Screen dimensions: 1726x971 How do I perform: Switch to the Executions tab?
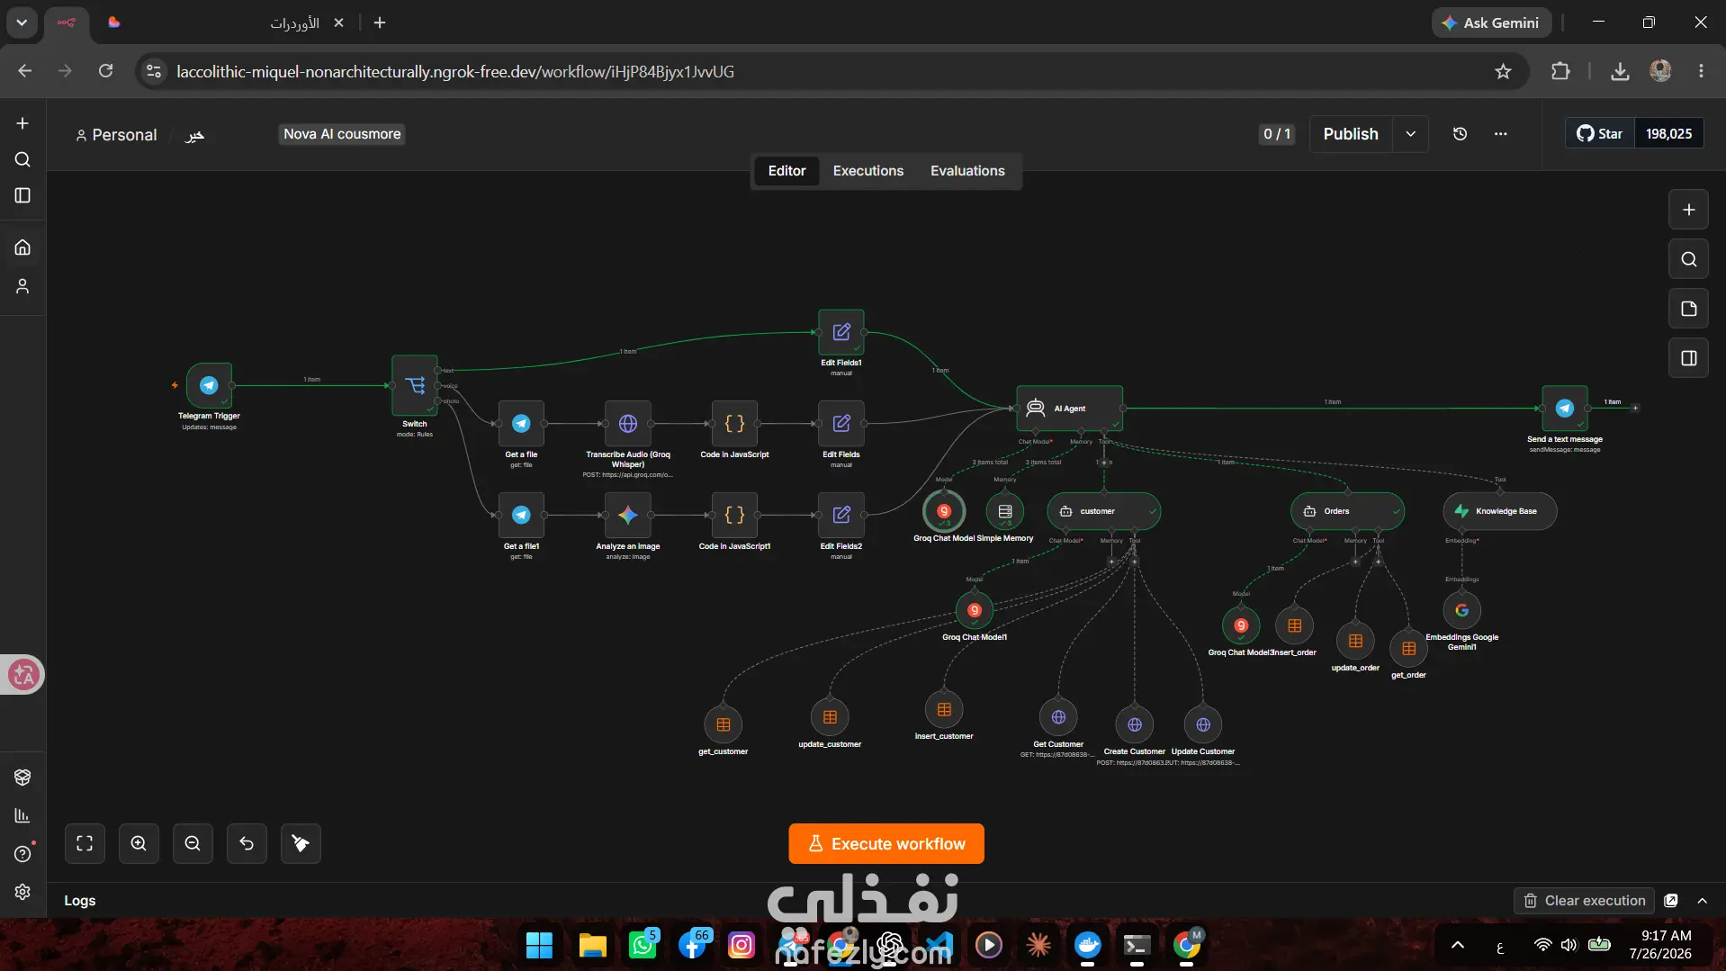(x=867, y=171)
